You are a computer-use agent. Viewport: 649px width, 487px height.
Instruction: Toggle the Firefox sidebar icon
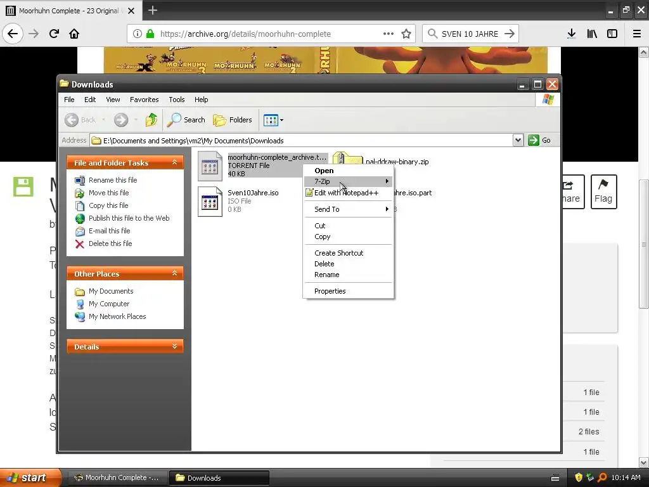[612, 34]
